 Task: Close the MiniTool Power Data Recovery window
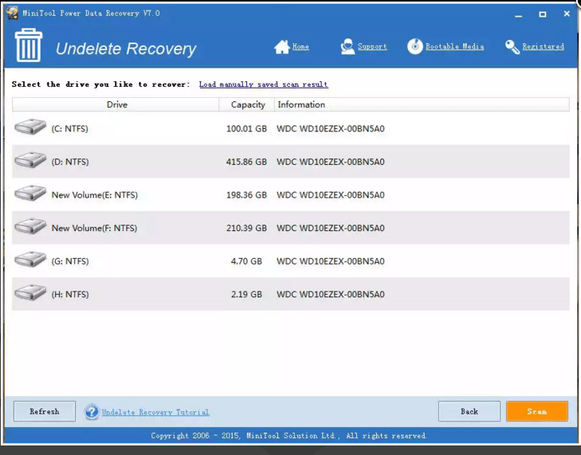pyautogui.click(x=567, y=14)
